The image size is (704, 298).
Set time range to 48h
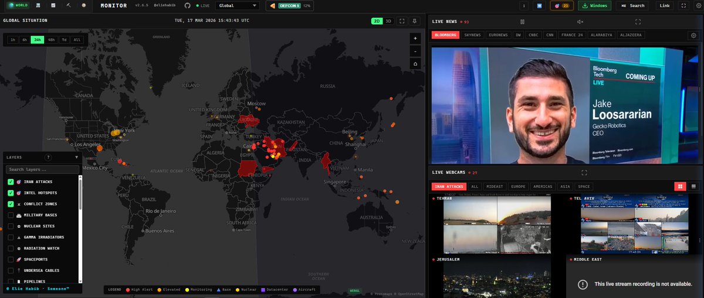pyautogui.click(x=52, y=40)
